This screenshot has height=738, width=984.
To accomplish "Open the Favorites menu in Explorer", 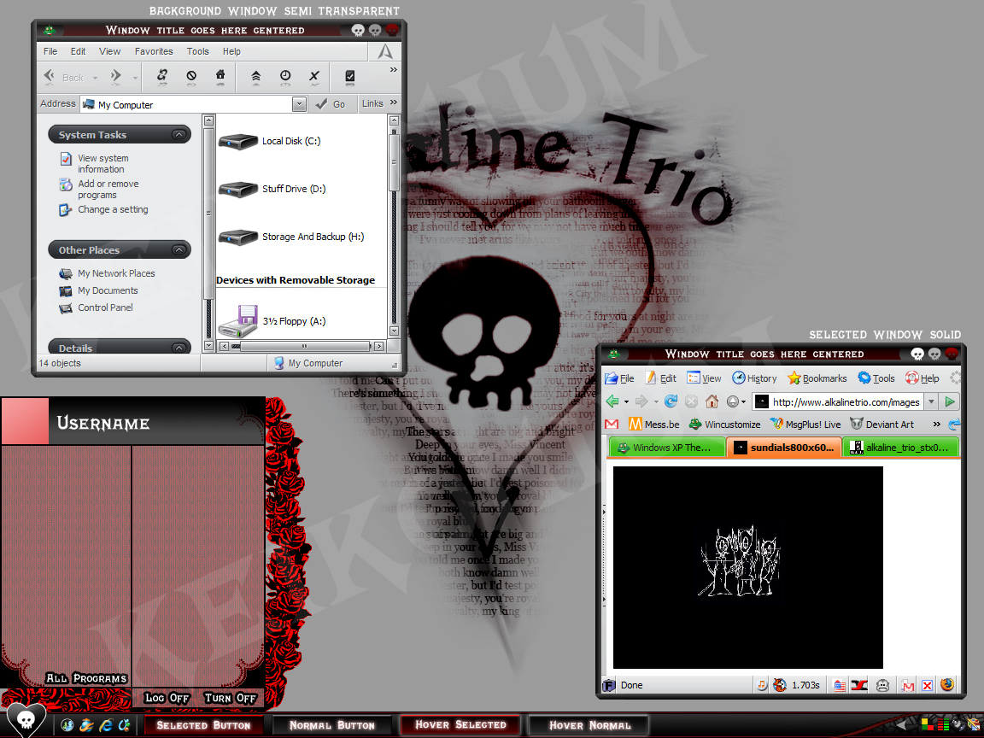I will click(x=154, y=51).
